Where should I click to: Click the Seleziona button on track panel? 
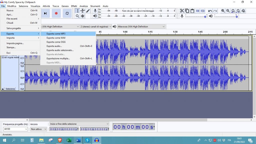pos(10,89)
